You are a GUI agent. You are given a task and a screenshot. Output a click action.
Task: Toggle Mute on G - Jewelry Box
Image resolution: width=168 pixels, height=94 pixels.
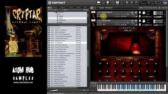(140, 24)
